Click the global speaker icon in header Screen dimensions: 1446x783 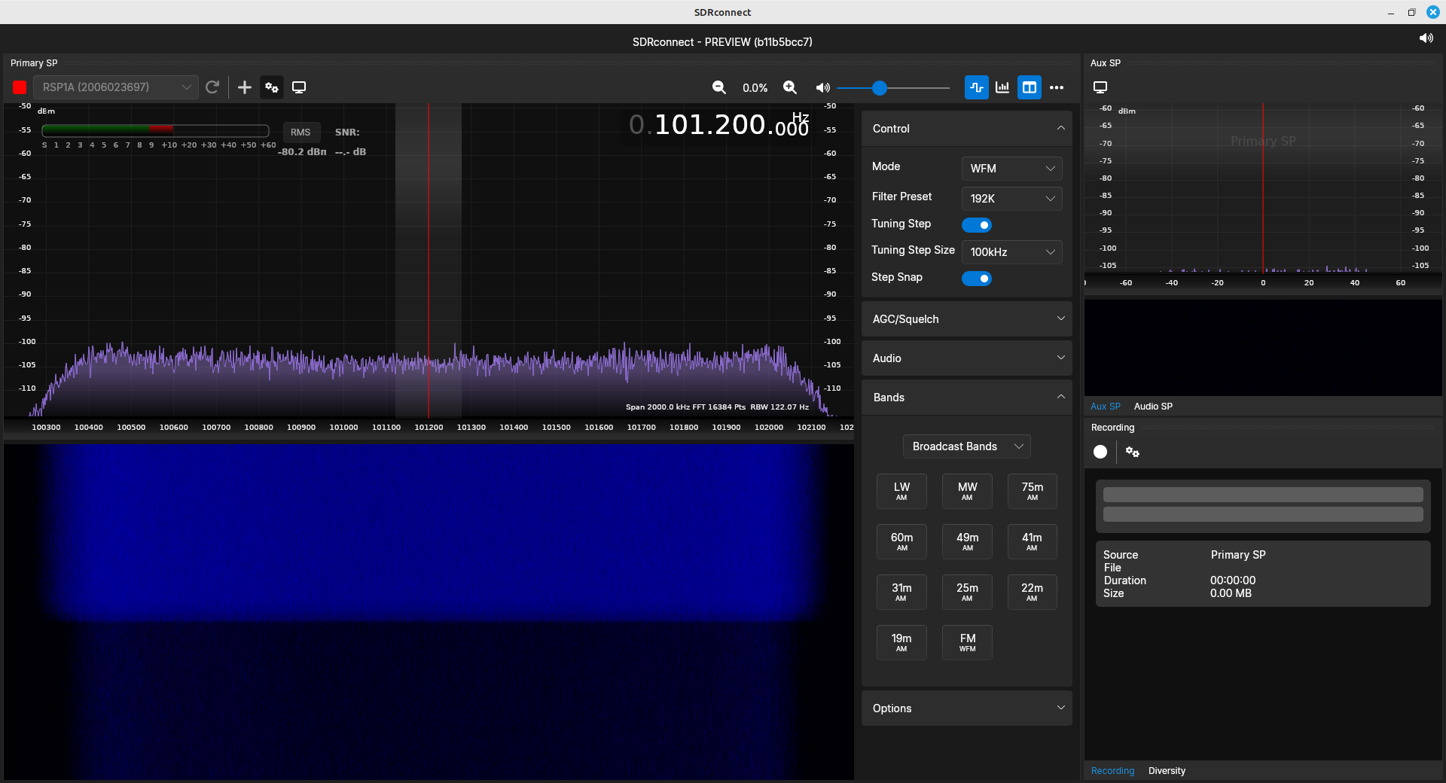tap(1426, 38)
